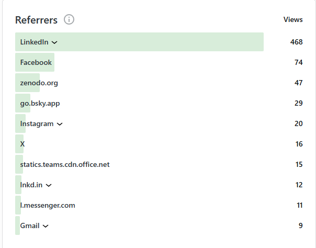
Task: Click the LinkedIn referrer label
Action: [x=34, y=42]
